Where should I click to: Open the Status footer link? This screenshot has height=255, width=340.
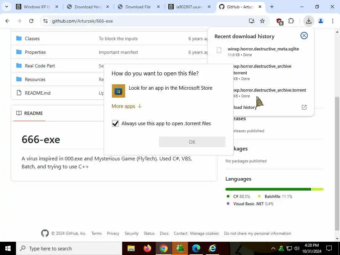click(x=149, y=233)
